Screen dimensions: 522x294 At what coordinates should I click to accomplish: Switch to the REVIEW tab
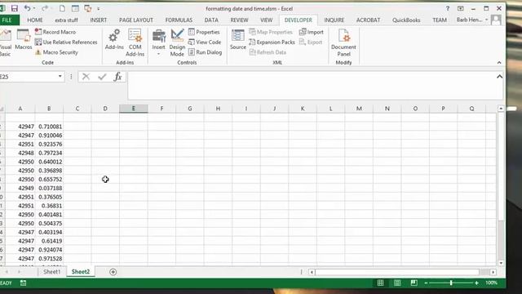tap(239, 20)
